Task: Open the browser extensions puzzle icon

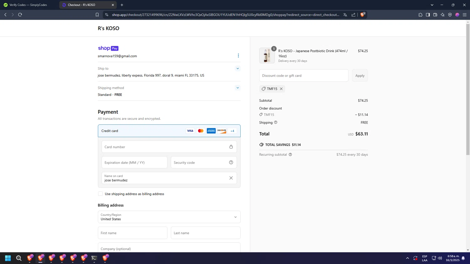Action: (420, 15)
